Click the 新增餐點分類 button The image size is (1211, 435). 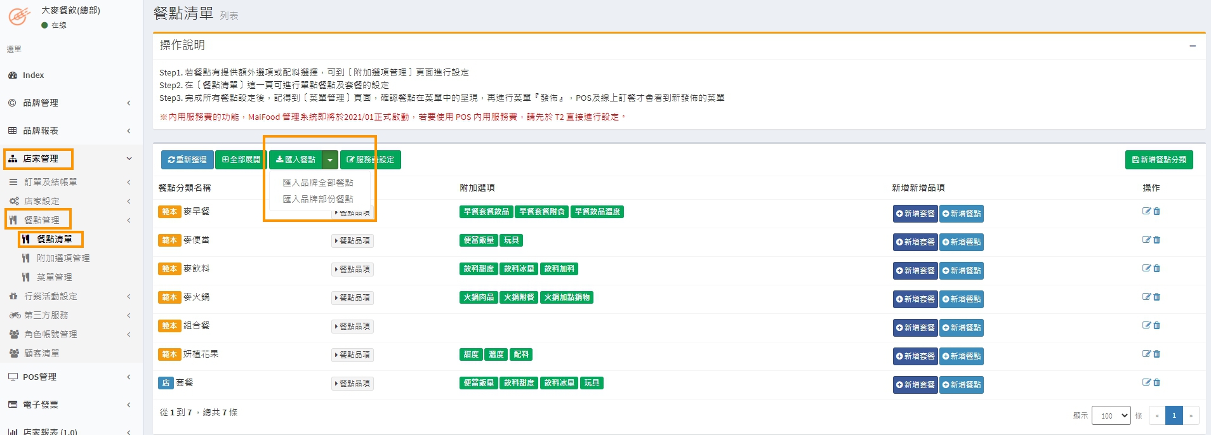coord(1159,160)
